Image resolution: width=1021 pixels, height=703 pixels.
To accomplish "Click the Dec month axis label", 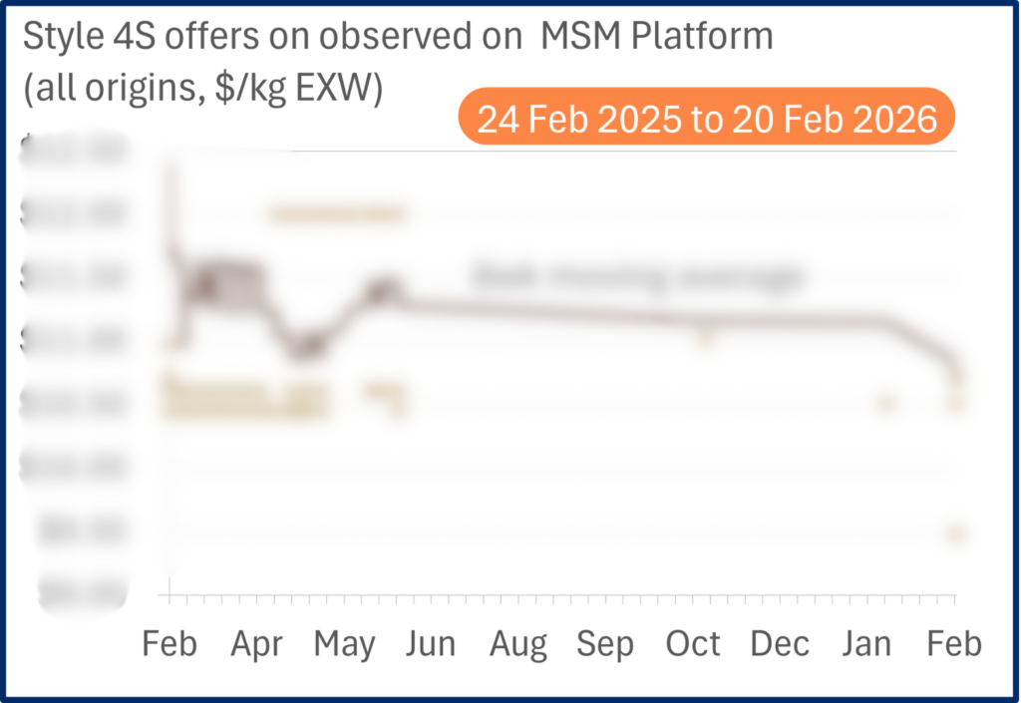I will [780, 644].
